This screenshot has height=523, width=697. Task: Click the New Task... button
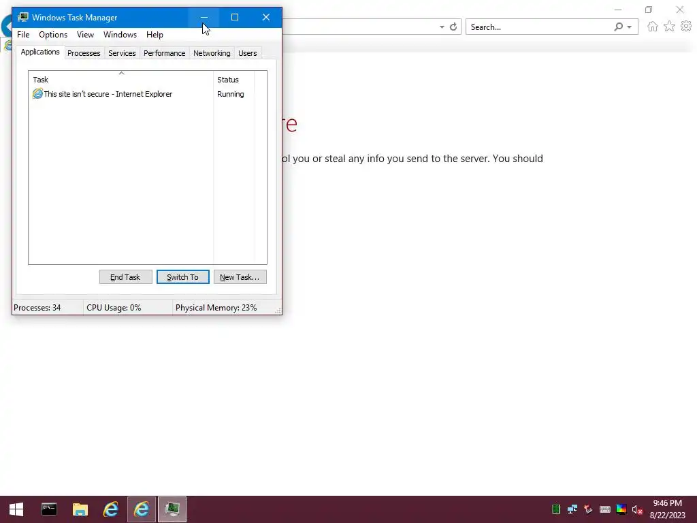pos(240,277)
